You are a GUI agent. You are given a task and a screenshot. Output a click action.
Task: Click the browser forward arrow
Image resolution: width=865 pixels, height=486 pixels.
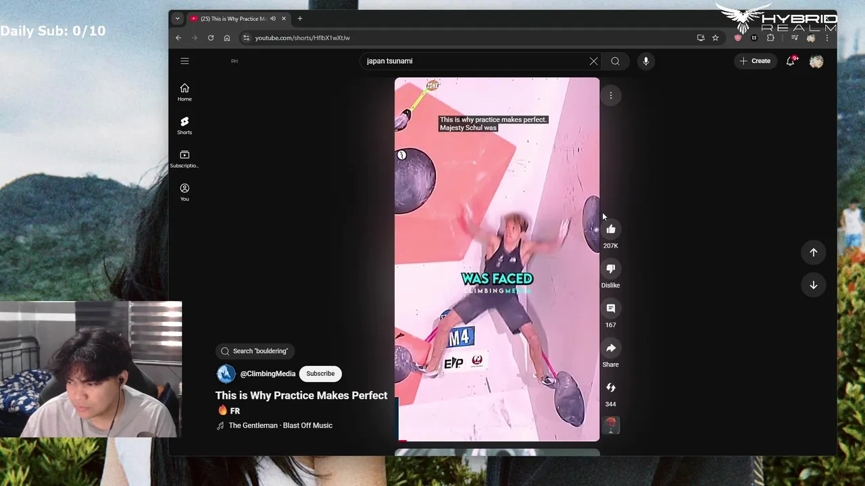(x=195, y=38)
